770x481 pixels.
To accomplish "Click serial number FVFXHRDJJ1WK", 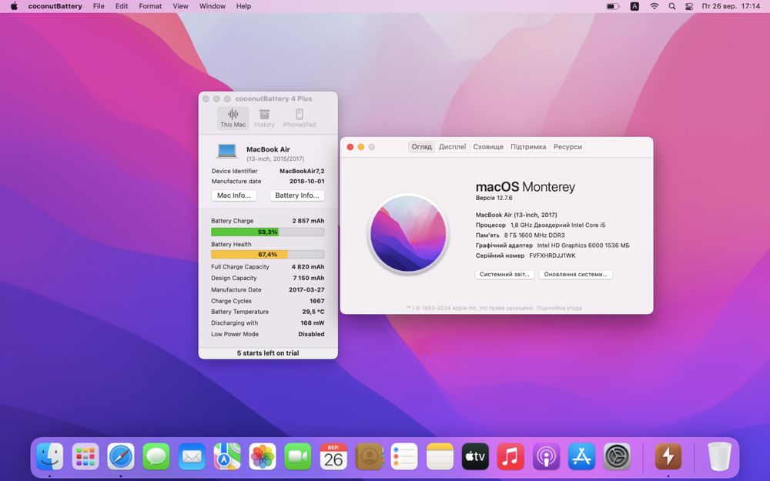I will [552, 256].
